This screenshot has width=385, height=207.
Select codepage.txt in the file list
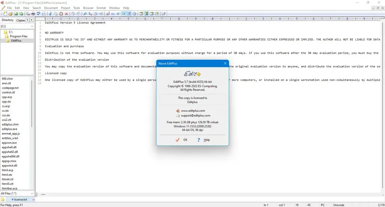pos(10,88)
